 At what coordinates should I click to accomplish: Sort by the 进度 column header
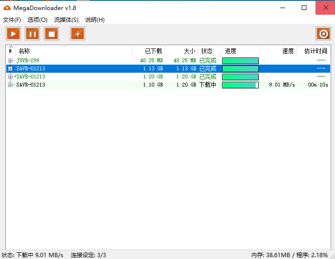point(241,51)
